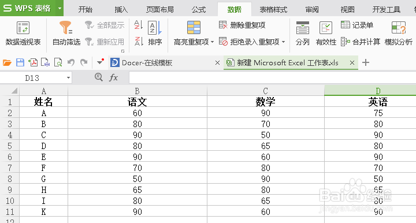Open the Record Form (记录单)
416x223 pixels.
coord(357,25)
